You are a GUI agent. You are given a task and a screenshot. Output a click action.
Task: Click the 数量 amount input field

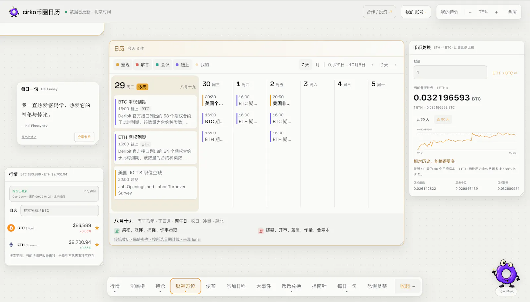click(450, 72)
